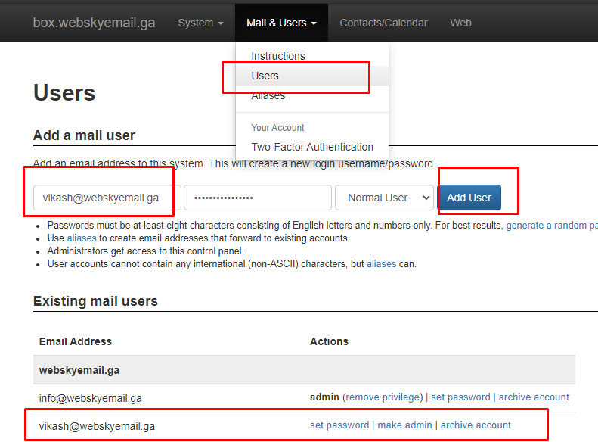Screen dimensions: 598x442
Task: Open Two-Factor Authentication settings
Action: coord(312,147)
